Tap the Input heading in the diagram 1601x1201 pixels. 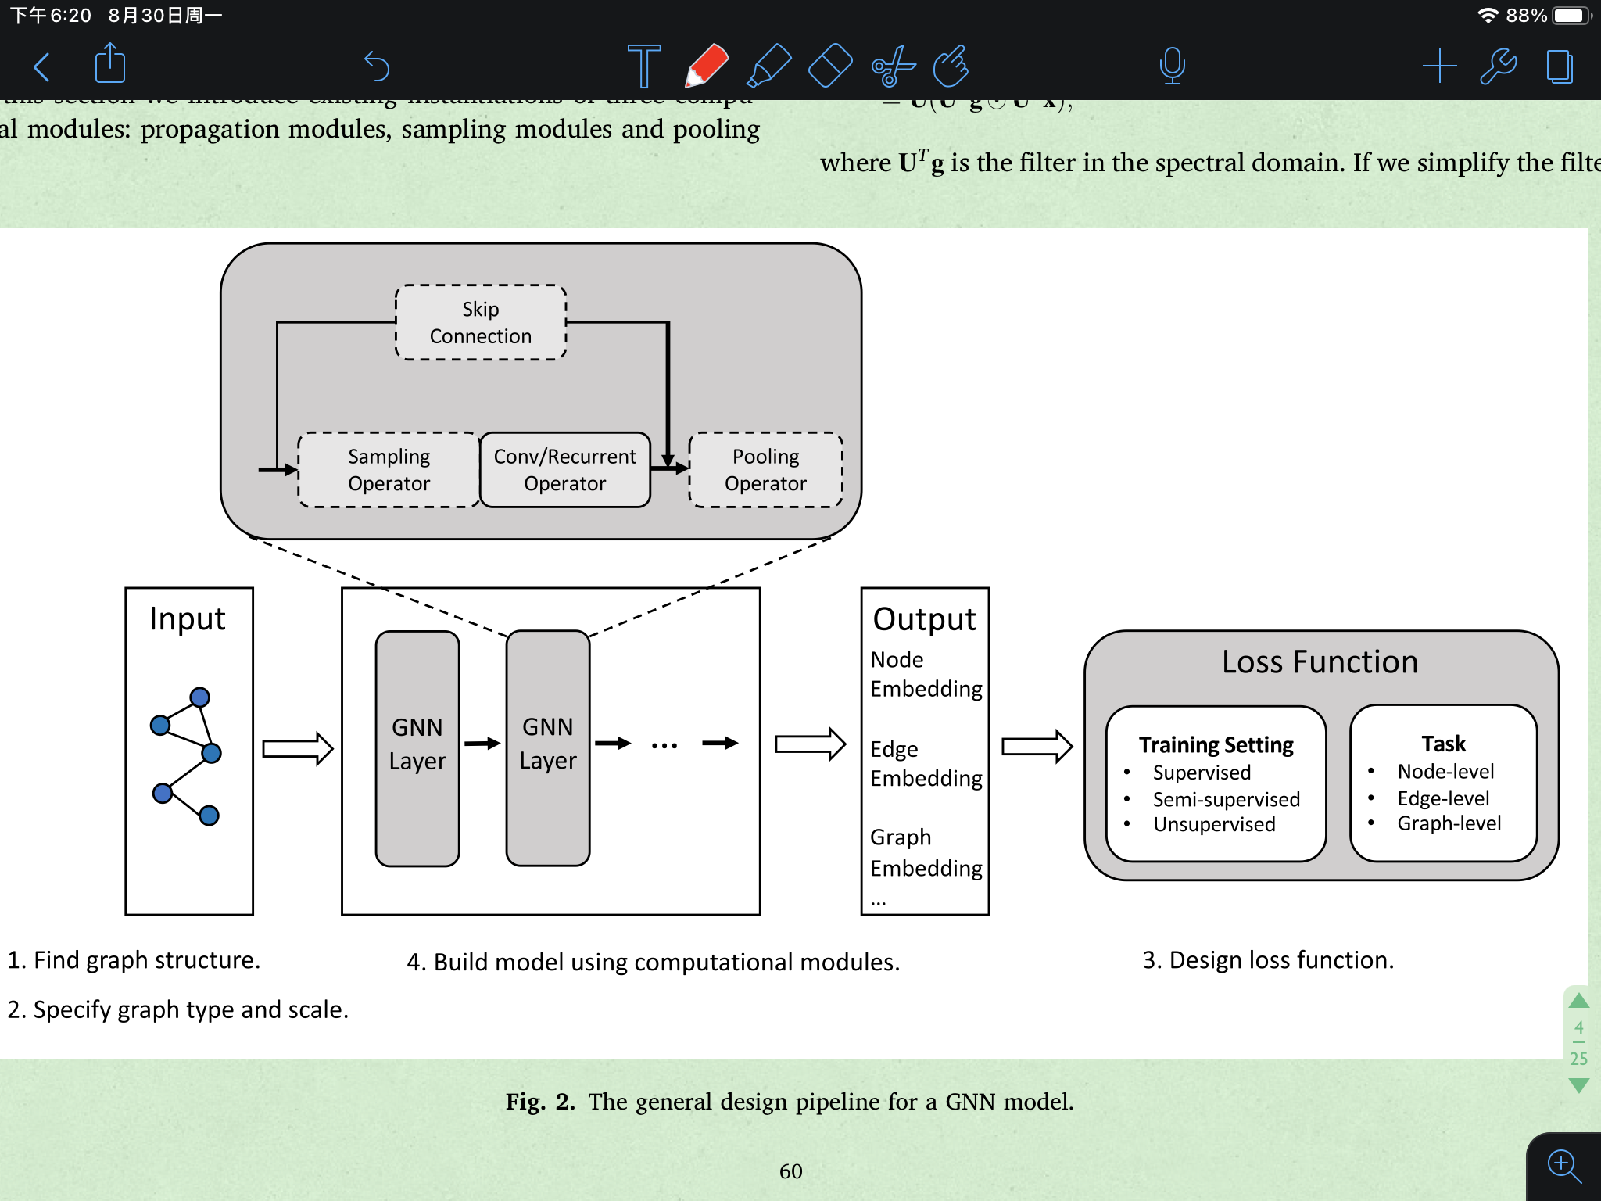pyautogui.click(x=188, y=619)
